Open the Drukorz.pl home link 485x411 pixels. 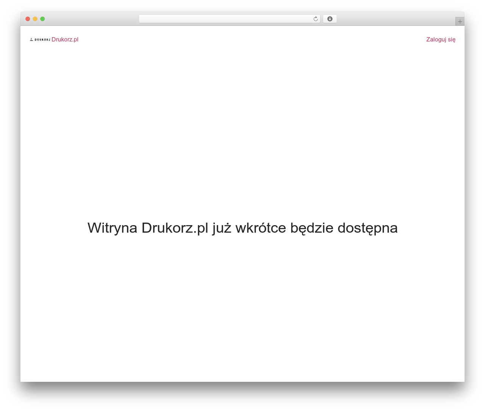point(65,39)
